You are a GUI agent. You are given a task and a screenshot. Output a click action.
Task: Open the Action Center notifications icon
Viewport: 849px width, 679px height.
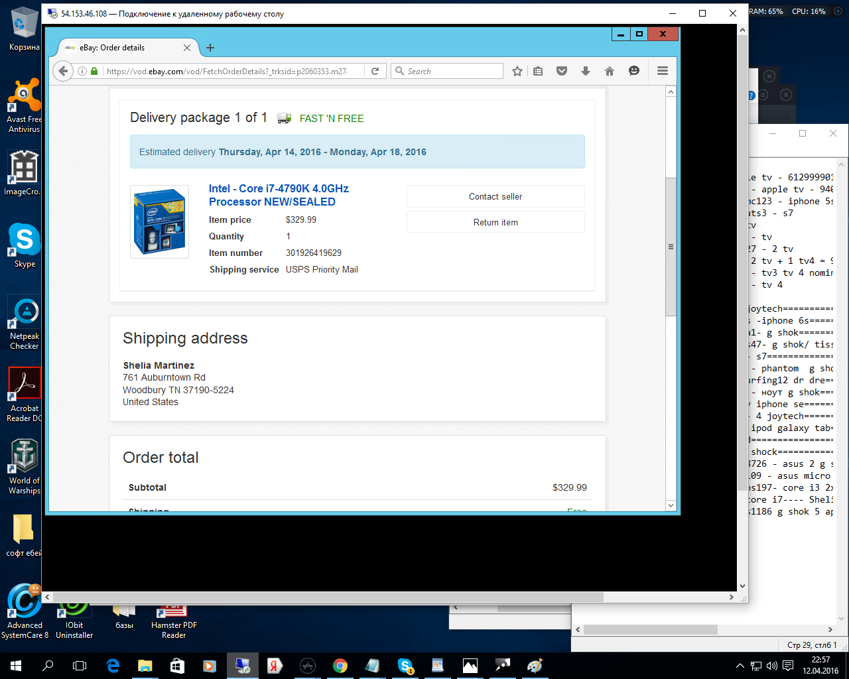tap(788, 666)
